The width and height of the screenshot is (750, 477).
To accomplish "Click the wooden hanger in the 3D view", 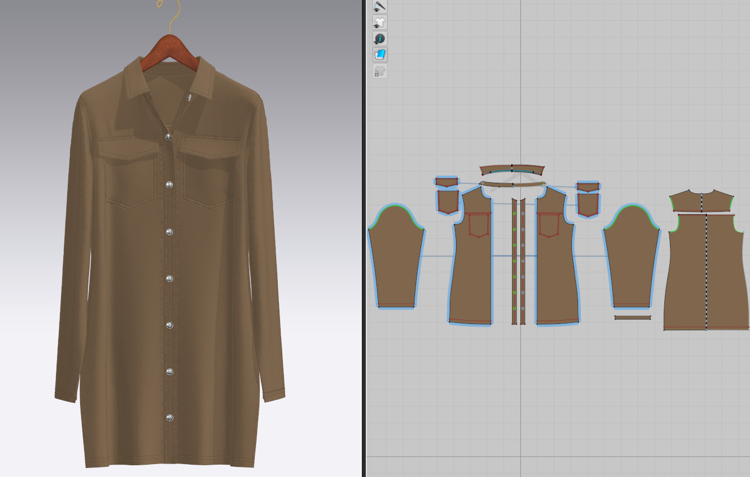I will click(x=169, y=52).
